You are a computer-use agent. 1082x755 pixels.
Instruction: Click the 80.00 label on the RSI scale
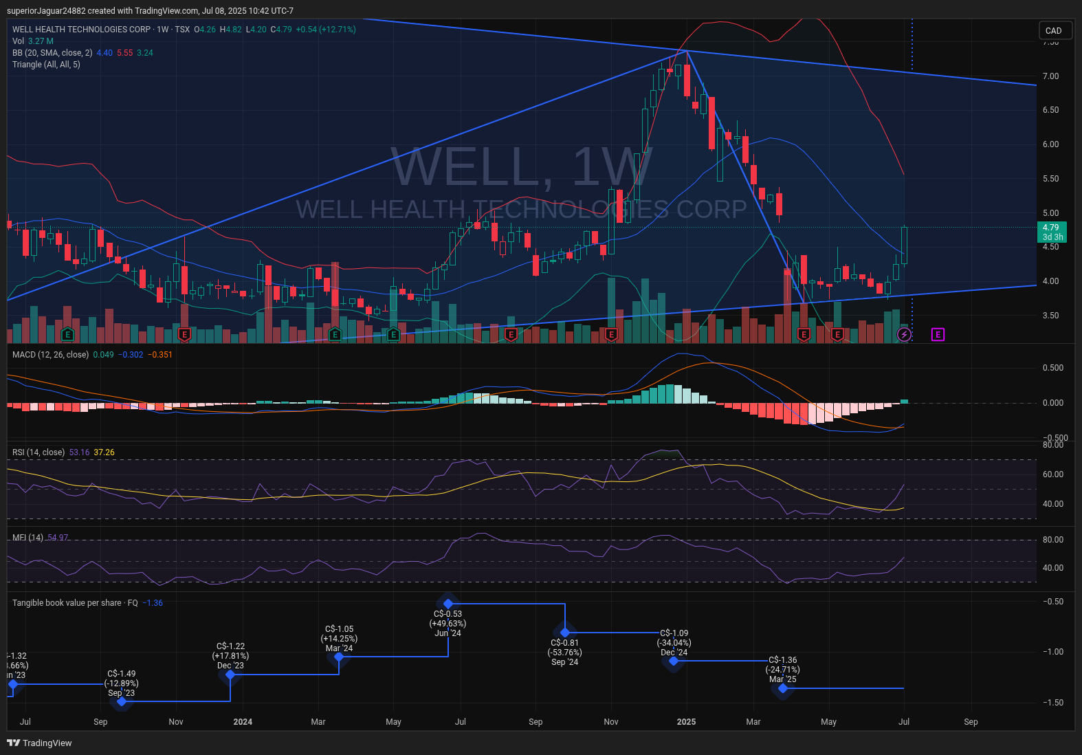[x=1052, y=445]
